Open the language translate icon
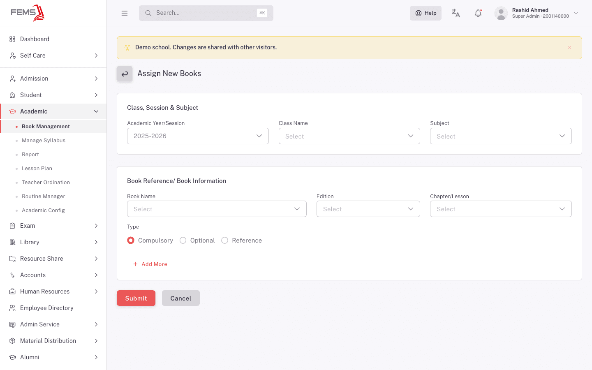The width and height of the screenshot is (592, 370). [x=456, y=13]
